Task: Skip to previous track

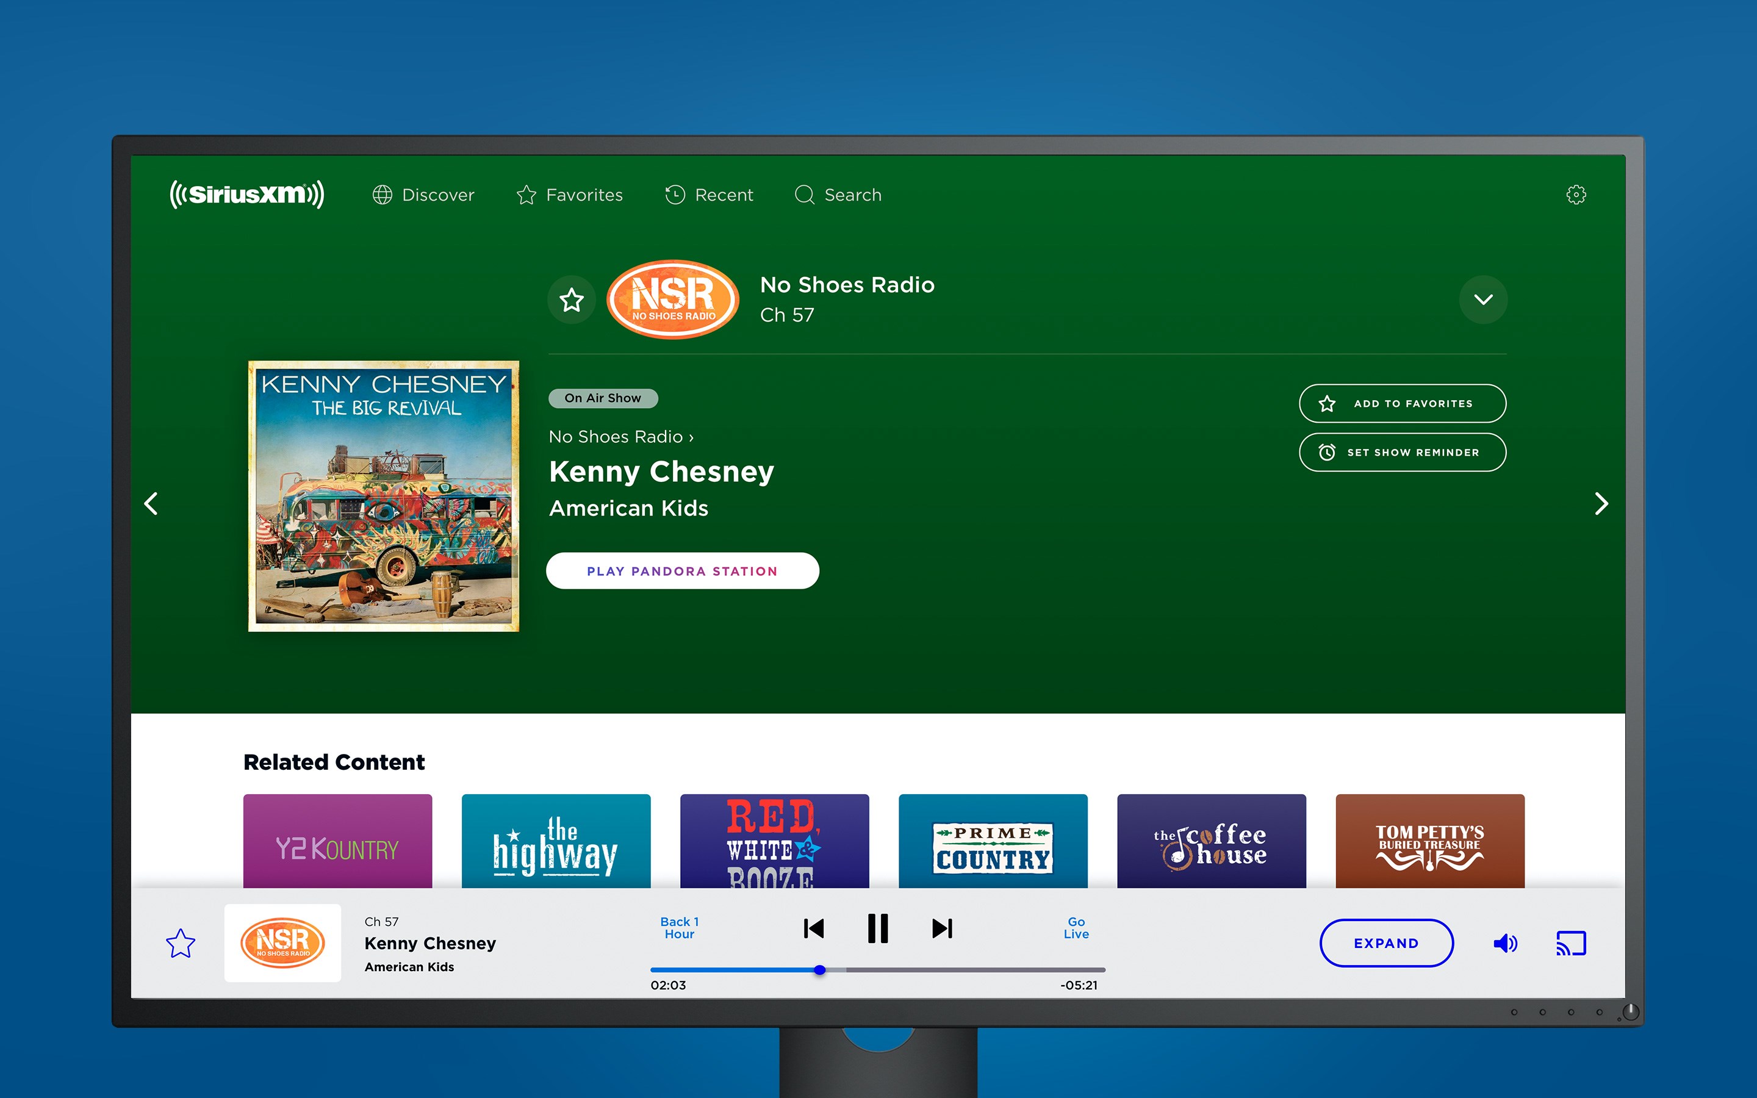Action: [814, 928]
